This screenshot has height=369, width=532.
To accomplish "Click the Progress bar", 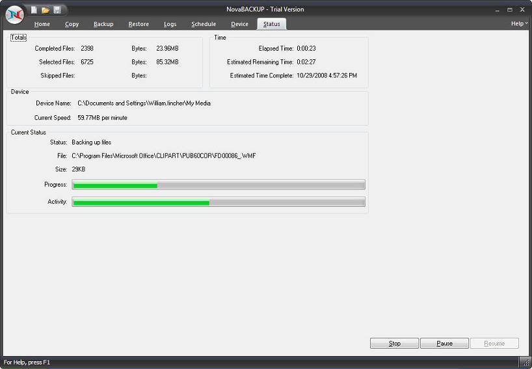I will [x=219, y=185].
